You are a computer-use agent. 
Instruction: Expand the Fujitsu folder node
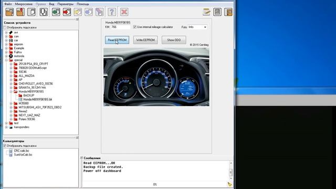pyautogui.click(x=6, y=52)
